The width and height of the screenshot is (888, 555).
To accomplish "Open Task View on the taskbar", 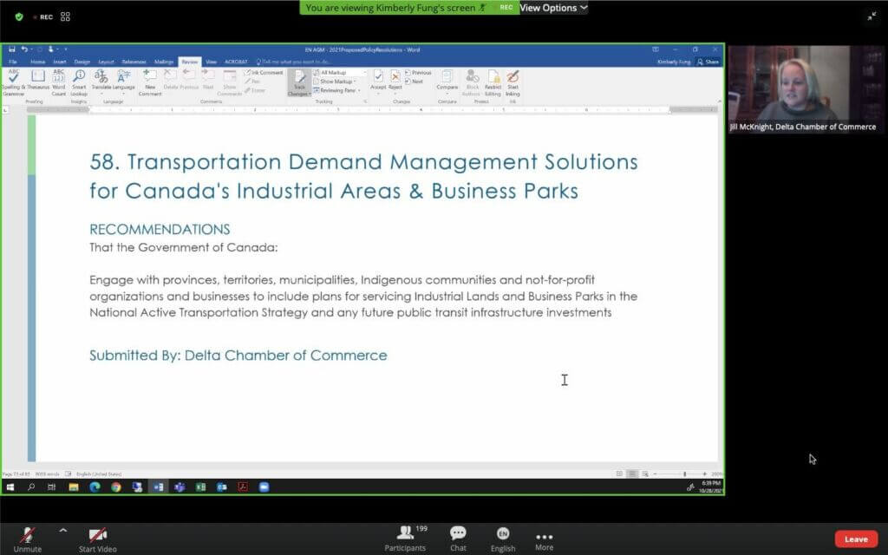I will pos(51,487).
